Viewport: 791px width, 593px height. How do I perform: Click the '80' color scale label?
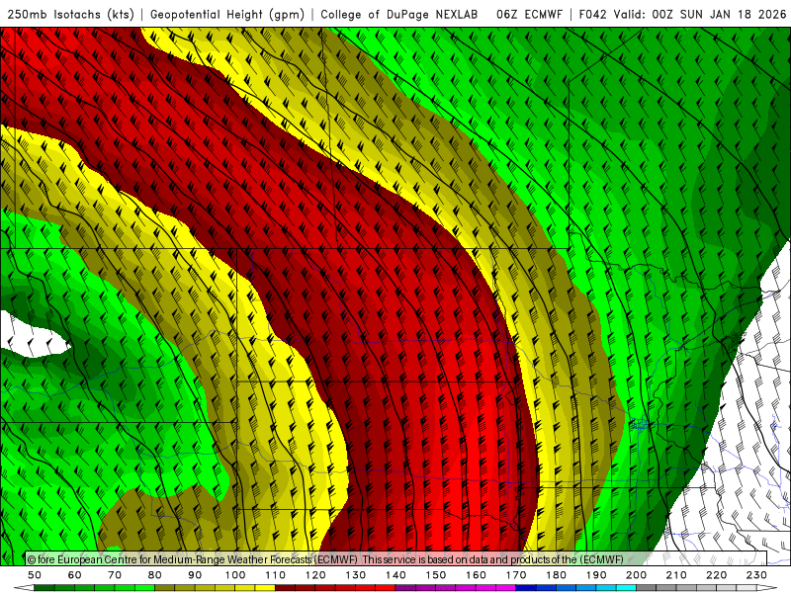click(155, 575)
